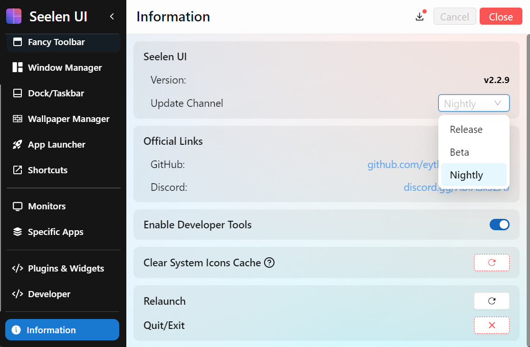Open the Developer section
530x347 pixels.
tap(63, 294)
